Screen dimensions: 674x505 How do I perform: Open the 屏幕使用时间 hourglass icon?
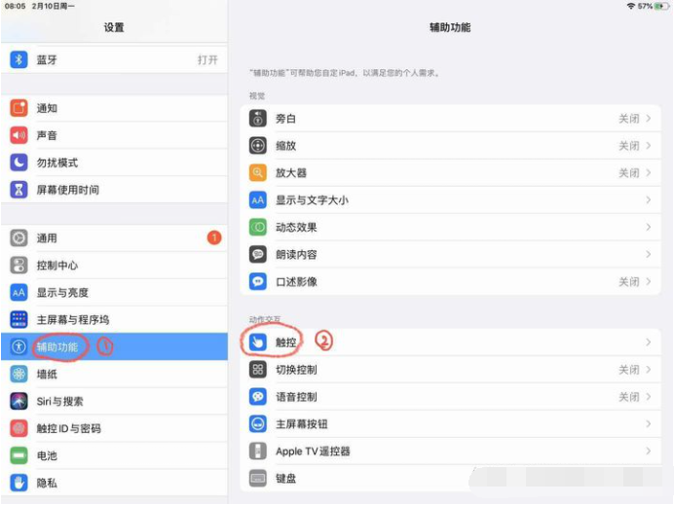[19, 190]
